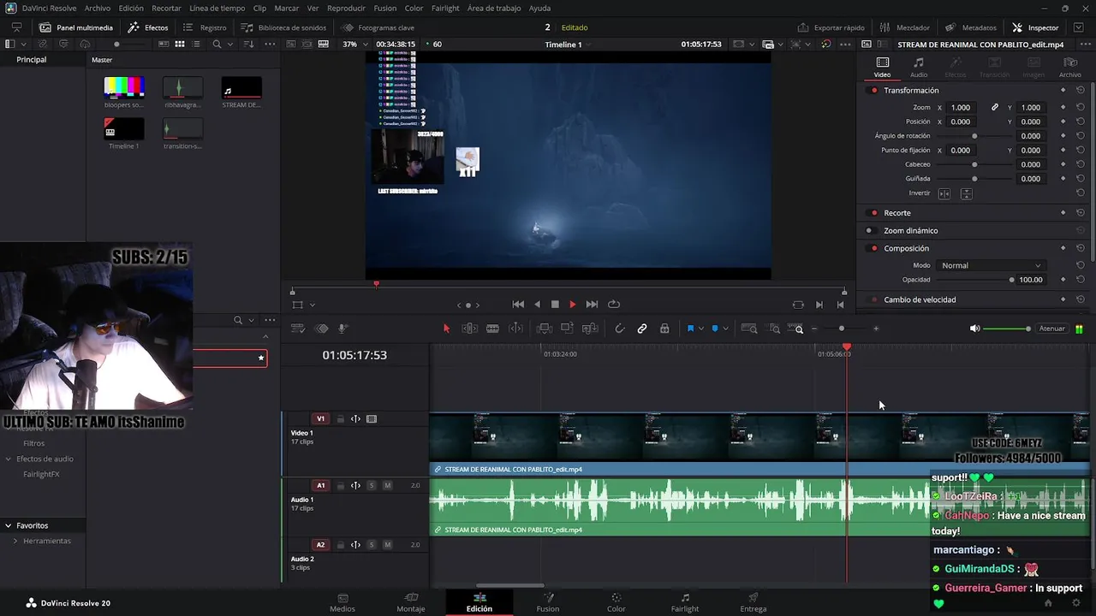Play the timeline in reverse

(x=537, y=305)
